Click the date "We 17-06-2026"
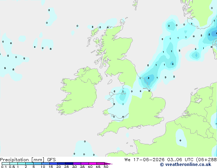217x168 pixels. (144, 160)
